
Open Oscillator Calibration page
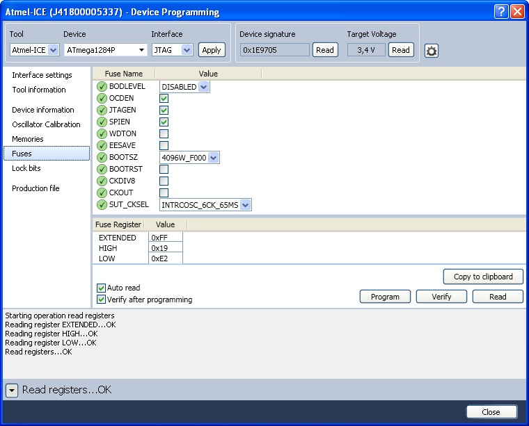(46, 124)
